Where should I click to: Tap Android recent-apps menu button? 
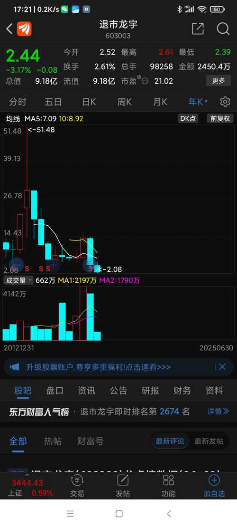(70, 514)
